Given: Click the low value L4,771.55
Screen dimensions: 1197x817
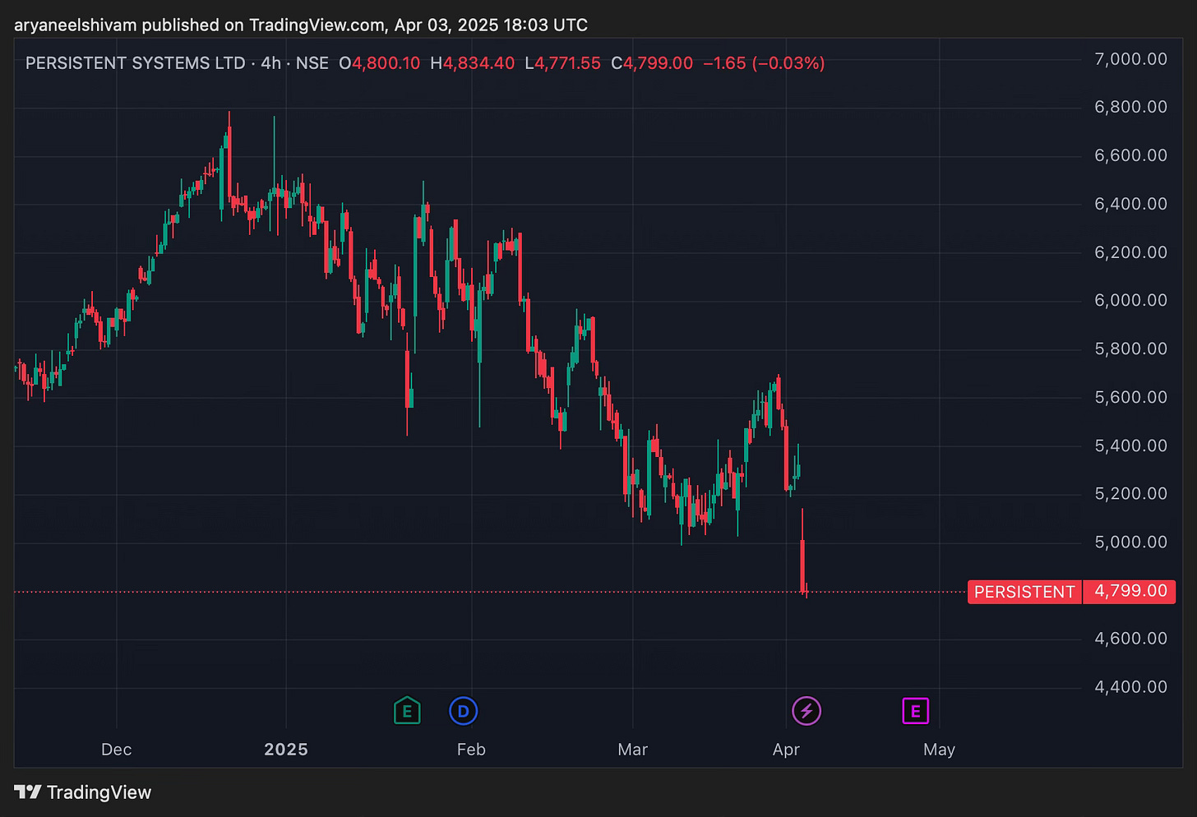Looking at the screenshot, I should point(563,63).
